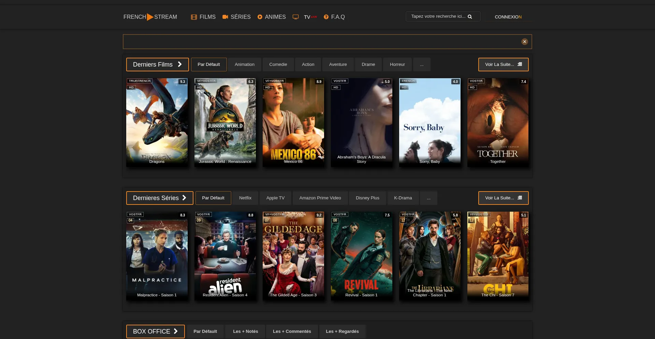Open the Together movie poster
Image resolution: width=655 pixels, height=339 pixels.
(498, 123)
